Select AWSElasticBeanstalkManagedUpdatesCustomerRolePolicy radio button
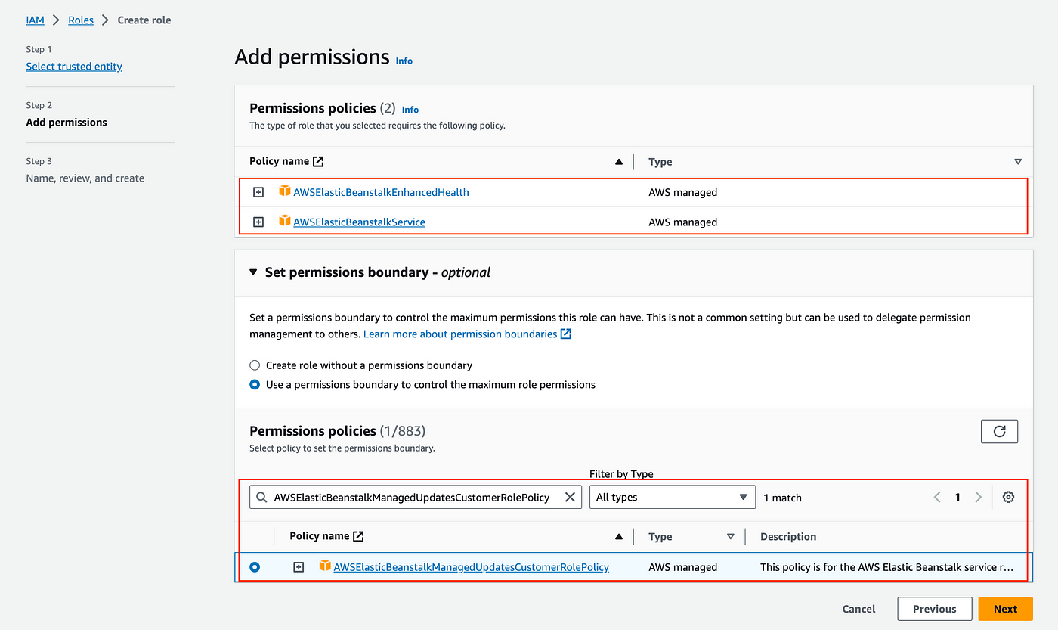 click(x=255, y=567)
